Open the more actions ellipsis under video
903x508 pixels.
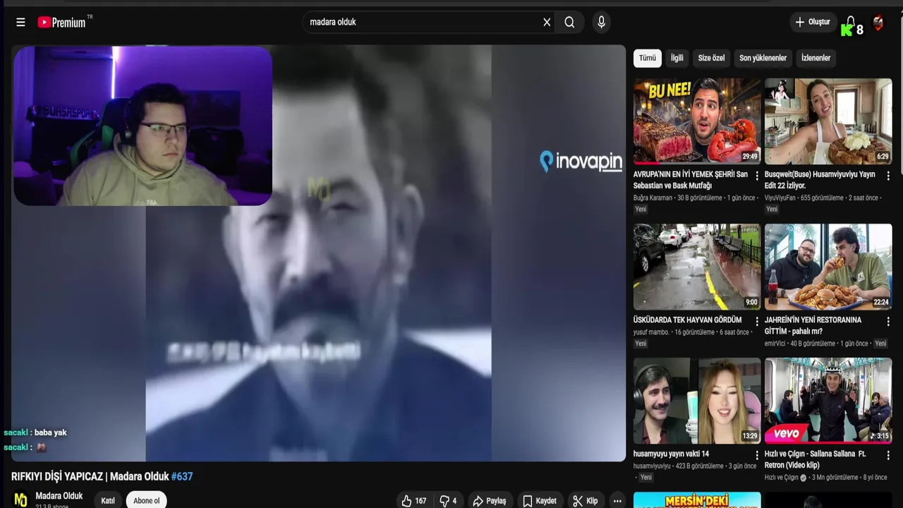coord(617,500)
